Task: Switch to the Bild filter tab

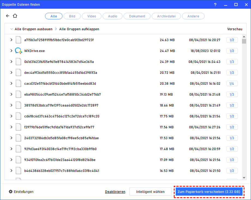Action: tap(72, 16)
